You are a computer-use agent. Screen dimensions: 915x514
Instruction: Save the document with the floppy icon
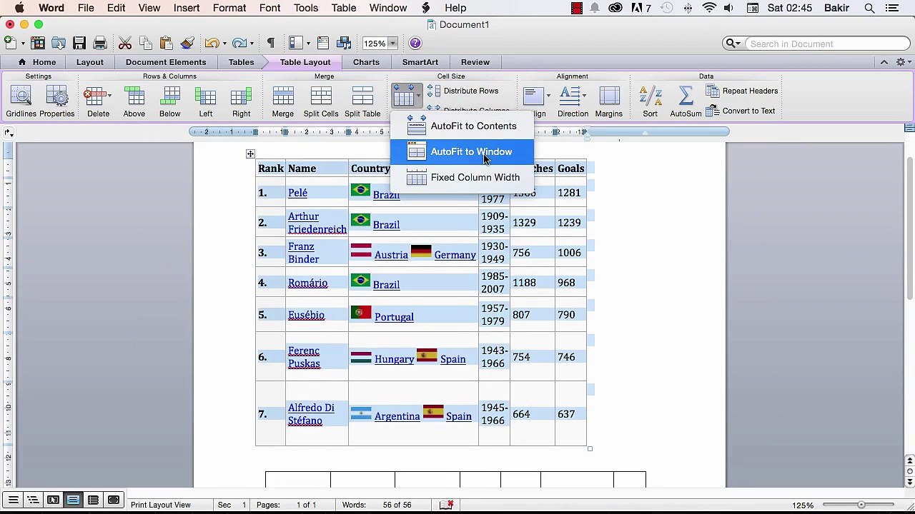pos(79,44)
